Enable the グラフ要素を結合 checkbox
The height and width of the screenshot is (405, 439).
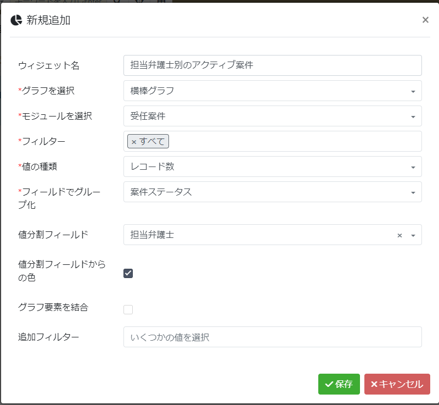coord(128,309)
